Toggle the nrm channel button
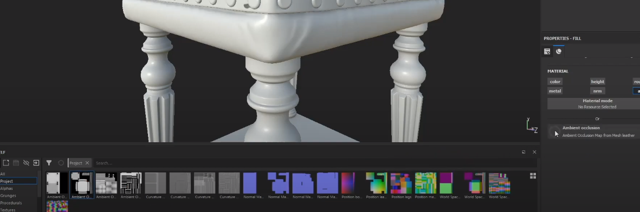The width and height of the screenshot is (640, 212). pos(597,91)
